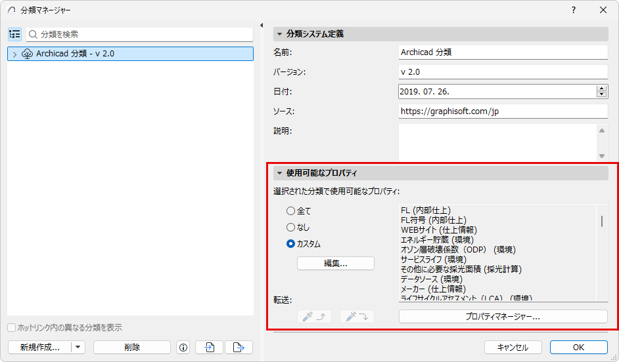Select FL (内部仕上) in the property list

pos(426,211)
